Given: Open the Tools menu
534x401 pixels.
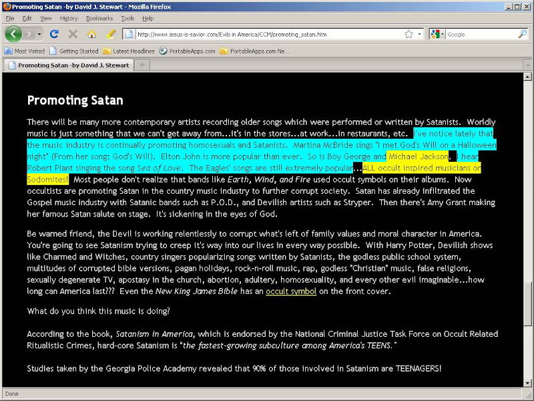Looking at the screenshot, I should click(x=127, y=19).
